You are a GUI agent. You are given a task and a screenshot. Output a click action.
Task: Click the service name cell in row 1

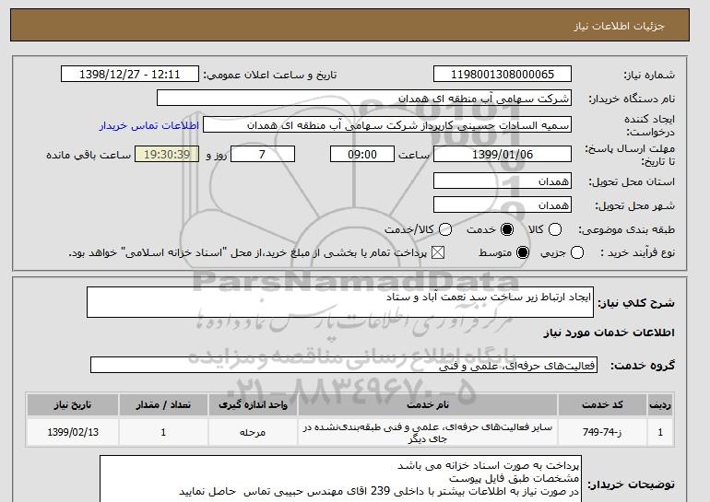pyautogui.click(x=428, y=432)
